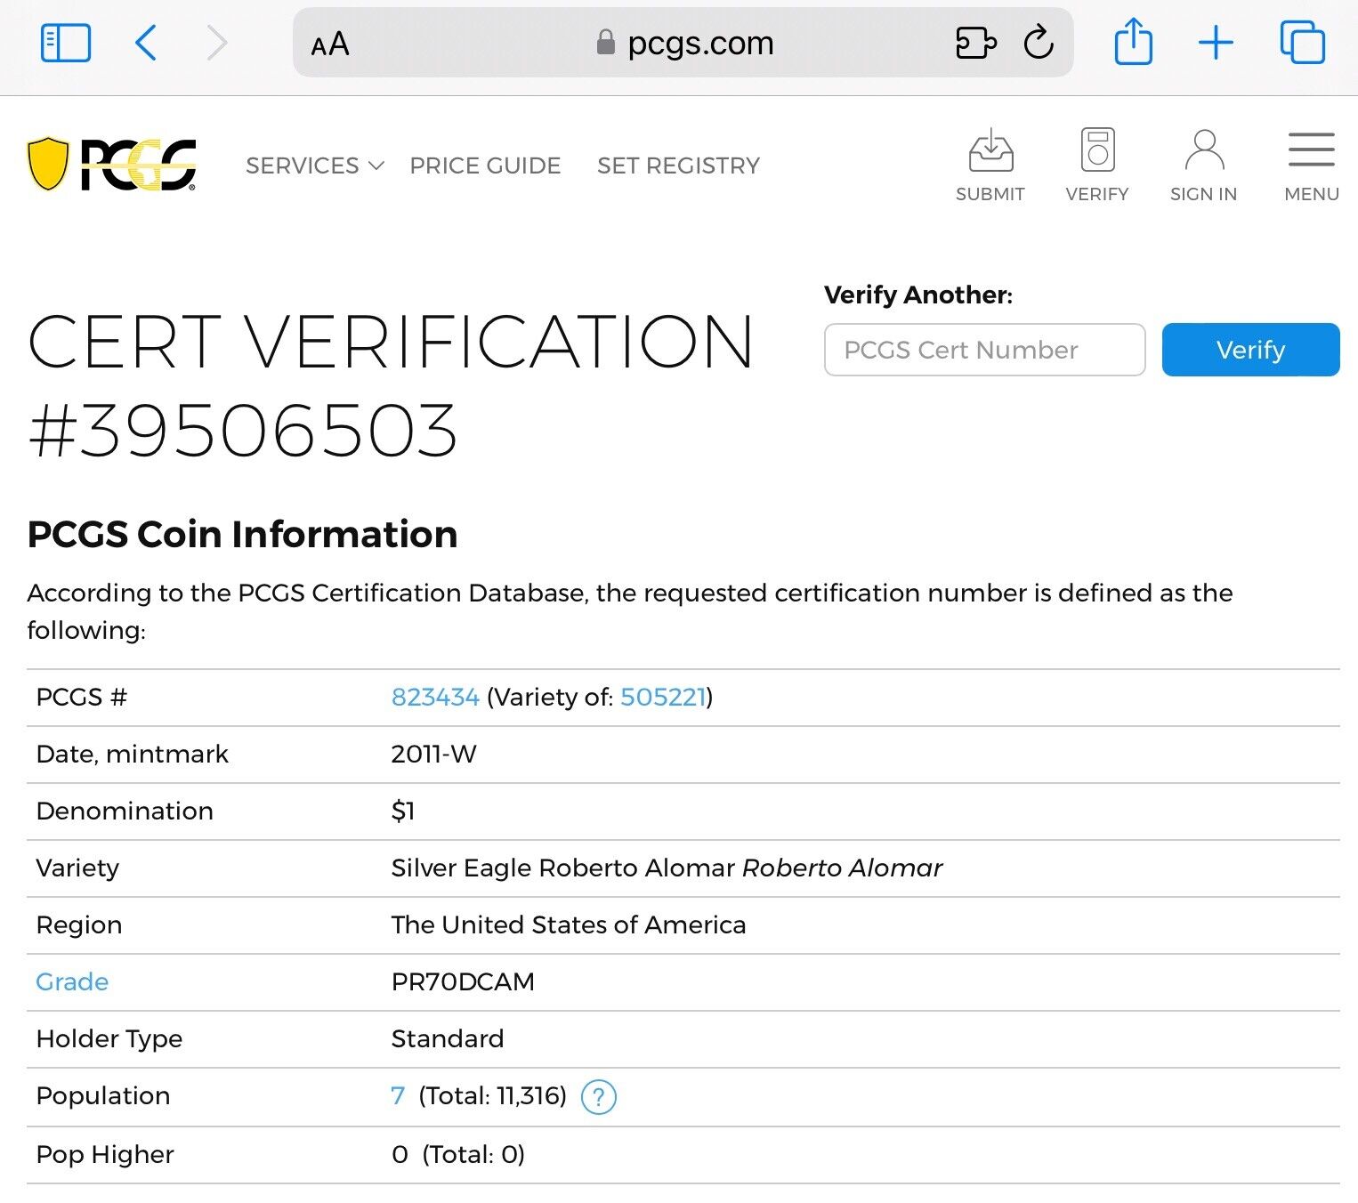Image resolution: width=1358 pixels, height=1203 pixels.
Task: Open the Safari share sheet
Action: [x=1134, y=42]
